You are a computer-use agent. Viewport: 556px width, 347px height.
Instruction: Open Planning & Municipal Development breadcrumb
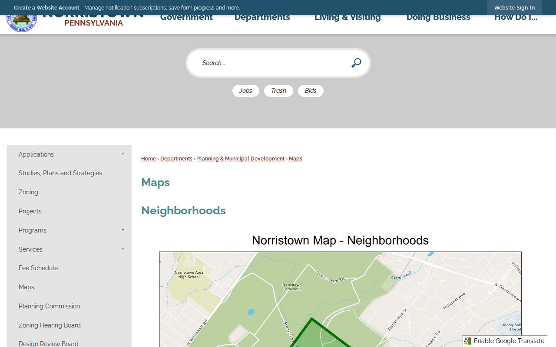[241, 159]
